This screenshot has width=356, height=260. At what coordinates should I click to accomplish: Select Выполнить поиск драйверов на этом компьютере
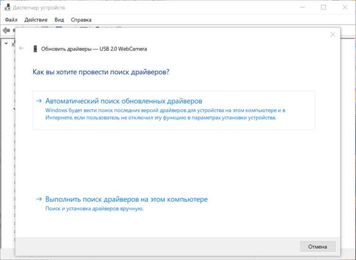tap(126, 199)
